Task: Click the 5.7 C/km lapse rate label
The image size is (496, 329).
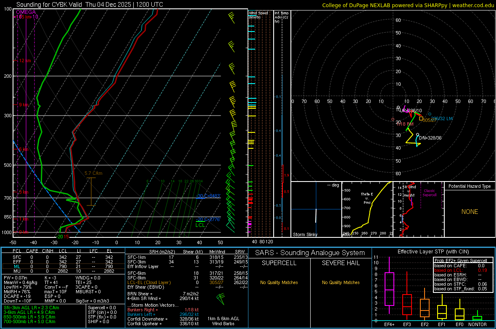Action: tap(93, 173)
